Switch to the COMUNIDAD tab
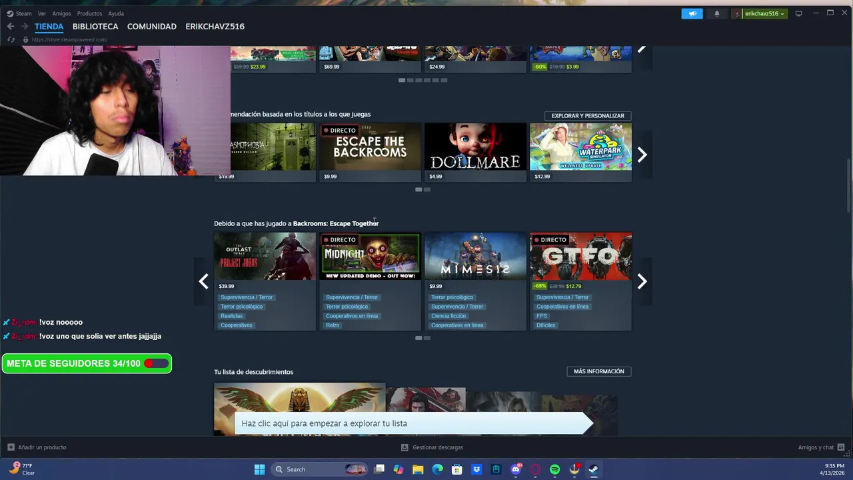The image size is (853, 480). pos(152,27)
